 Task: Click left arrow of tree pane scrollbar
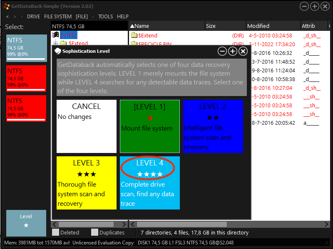55,224
